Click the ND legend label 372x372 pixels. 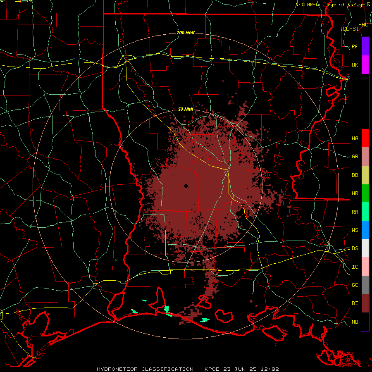(x=355, y=322)
